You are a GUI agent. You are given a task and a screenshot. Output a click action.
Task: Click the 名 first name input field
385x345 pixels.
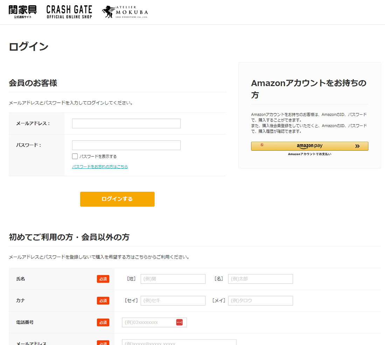[260, 279]
